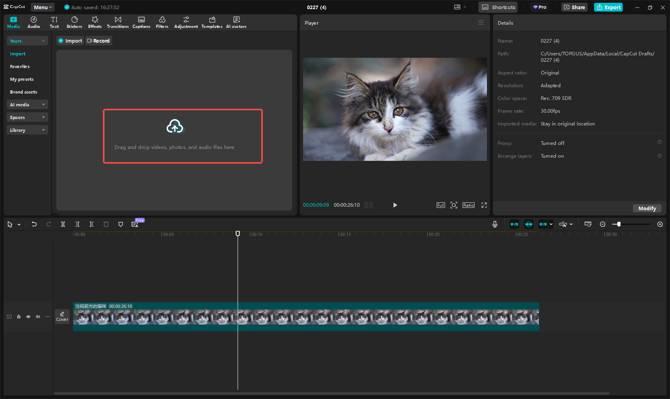The image size is (670, 399).
Task: Click the Modify button in Details
Action: pyautogui.click(x=647, y=208)
